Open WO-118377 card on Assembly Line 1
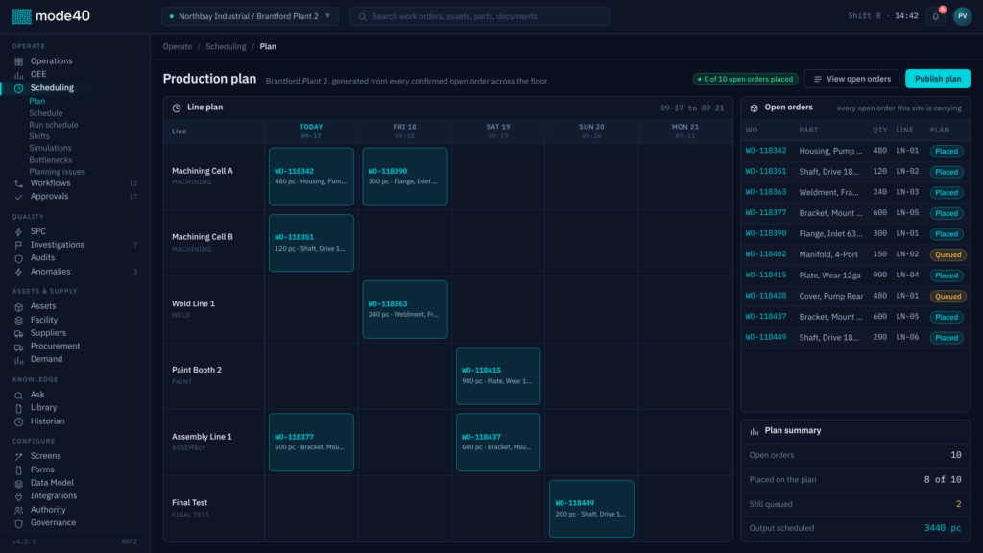Image resolution: width=983 pixels, height=553 pixels. (x=311, y=443)
